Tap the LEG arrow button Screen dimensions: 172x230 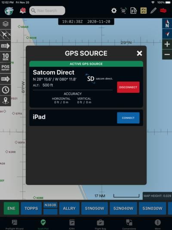pos(6,46)
